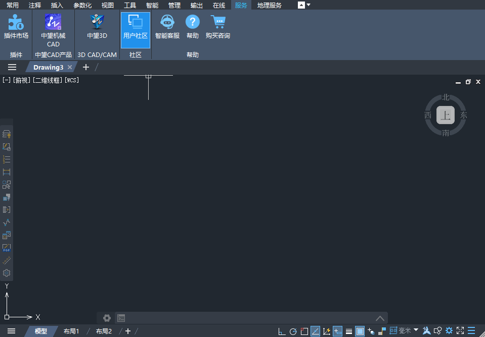This screenshot has width=485, height=337.
Task: Open [二维线框] visual style menu
Action: tap(48, 80)
